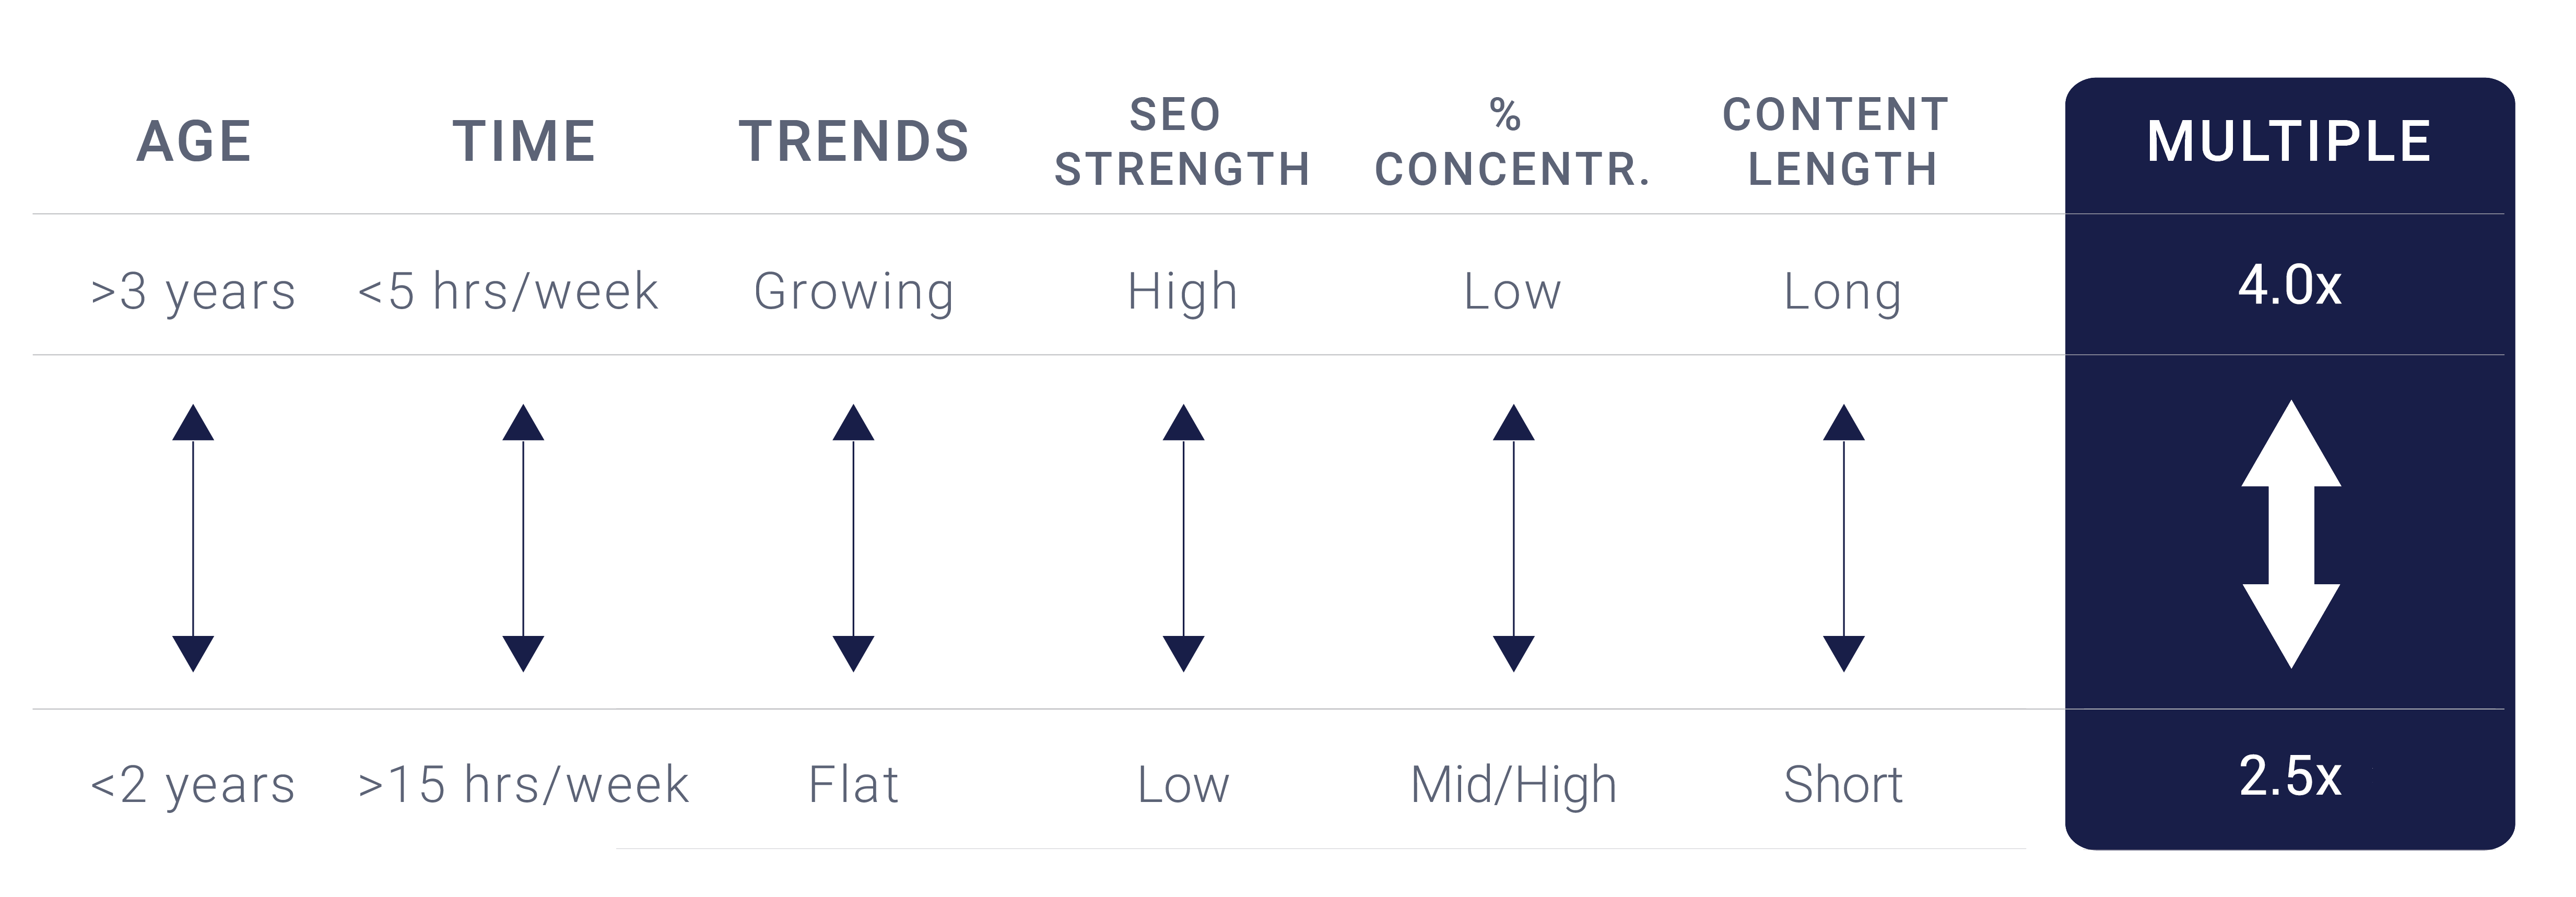This screenshot has height=897, width=2576.
Task: Click the double arrow under CONTENT LENGTH
Action: pos(1843,537)
